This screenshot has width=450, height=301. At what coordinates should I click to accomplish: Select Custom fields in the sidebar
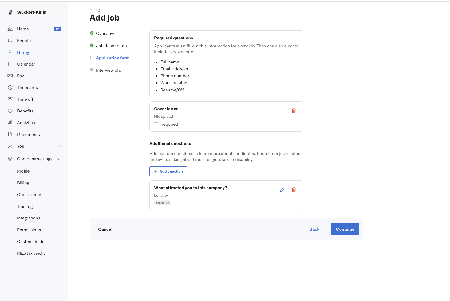(31, 241)
